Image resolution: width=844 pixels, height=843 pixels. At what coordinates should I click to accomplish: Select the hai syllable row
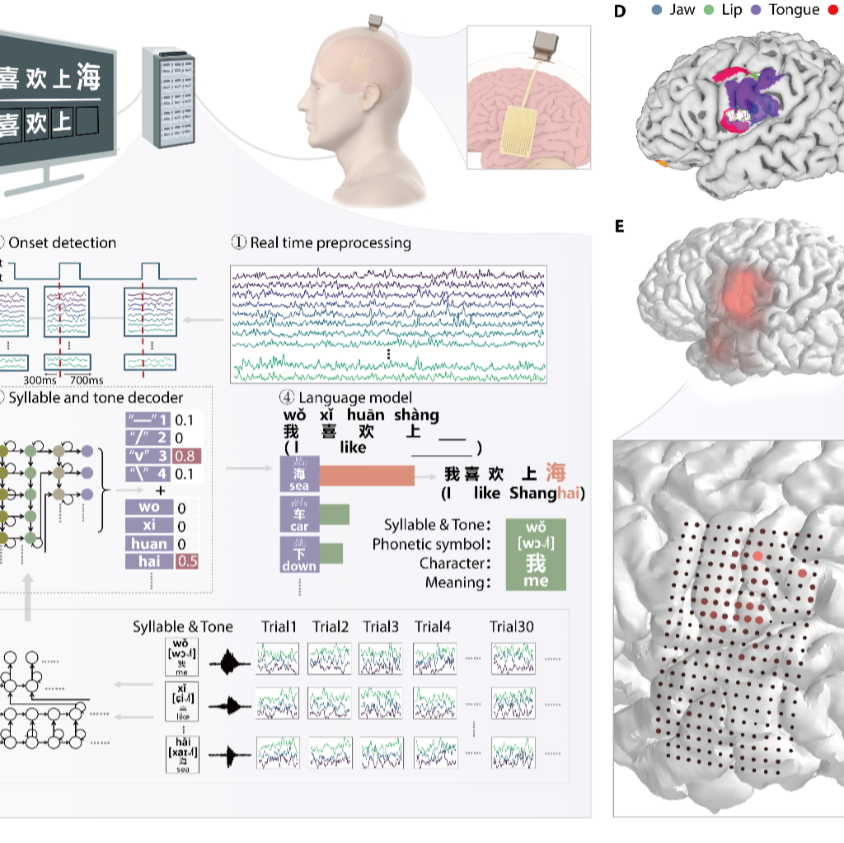click(x=148, y=562)
